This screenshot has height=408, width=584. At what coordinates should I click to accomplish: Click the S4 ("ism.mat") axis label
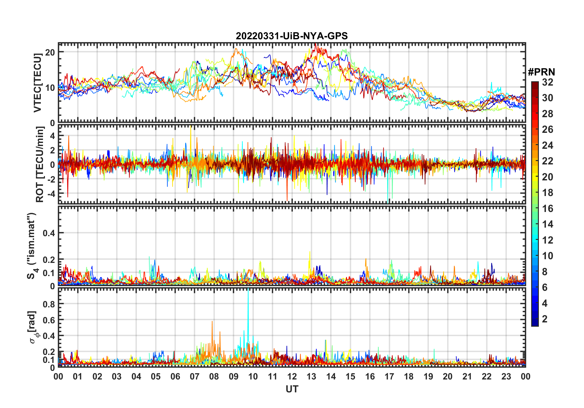click(x=32, y=245)
